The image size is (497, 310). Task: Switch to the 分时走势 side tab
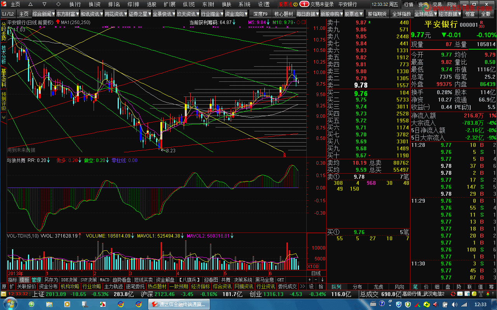[3, 32]
